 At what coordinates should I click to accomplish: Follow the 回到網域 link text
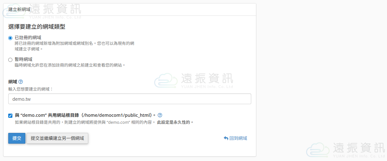[x=238, y=138]
